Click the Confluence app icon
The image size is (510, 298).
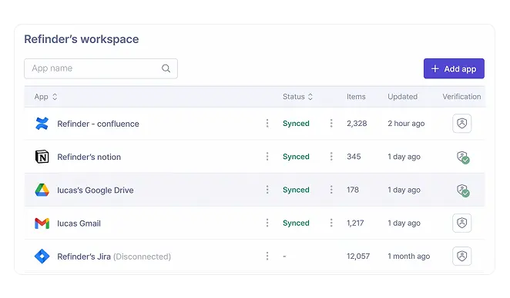tap(42, 124)
